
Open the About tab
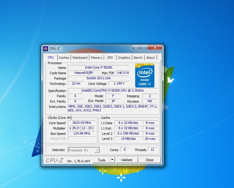tap(151, 58)
